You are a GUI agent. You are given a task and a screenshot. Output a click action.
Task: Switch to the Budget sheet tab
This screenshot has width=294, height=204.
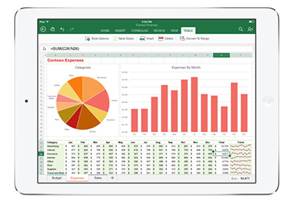[x=56, y=178]
